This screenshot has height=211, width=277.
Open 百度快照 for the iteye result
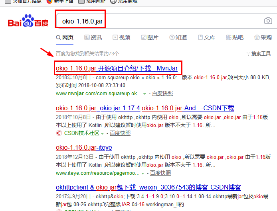[160, 173]
